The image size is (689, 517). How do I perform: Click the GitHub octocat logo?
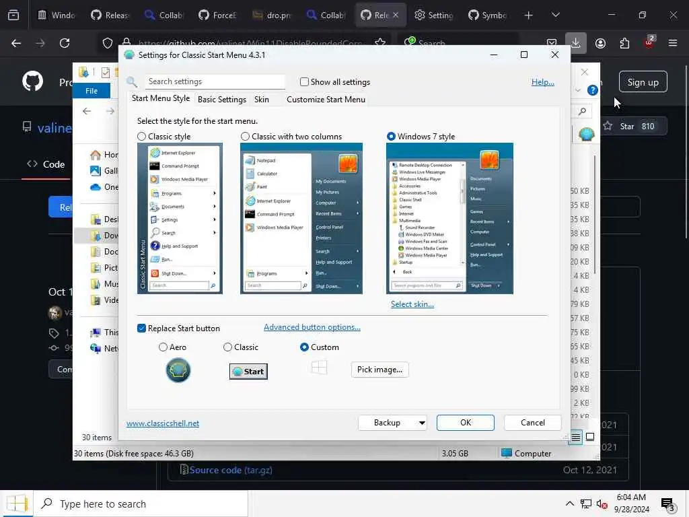[x=33, y=81]
